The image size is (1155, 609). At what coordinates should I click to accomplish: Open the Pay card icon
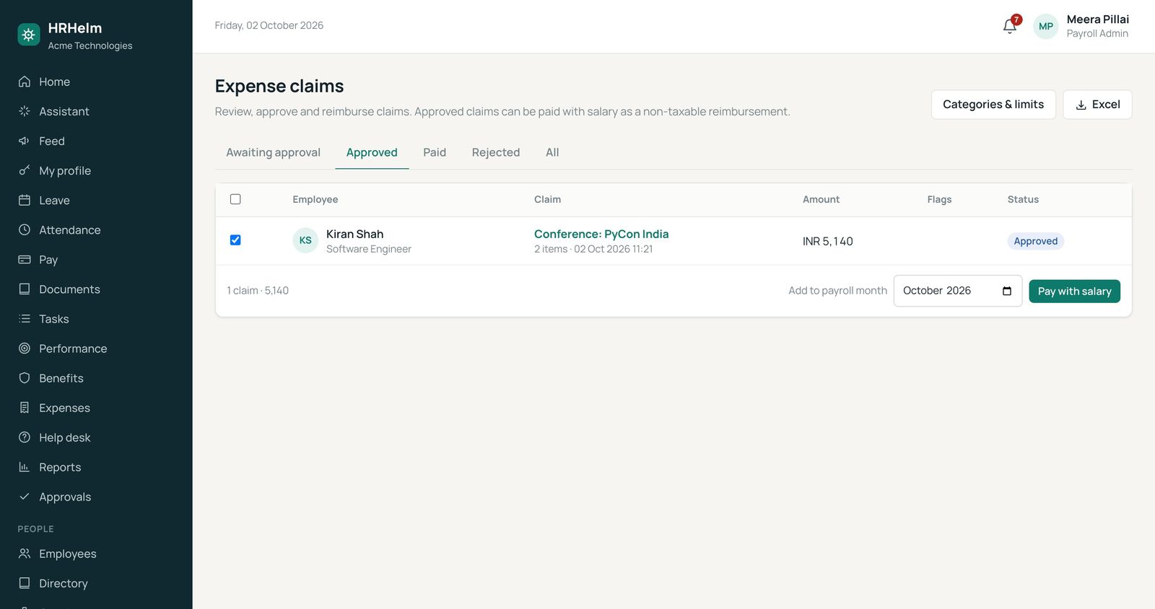tap(25, 259)
